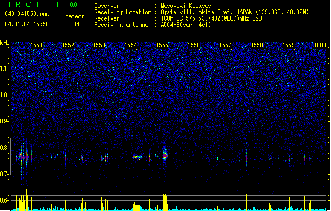Click the Receiving antenna field label
Screen dimensions: 331x211
121,25
